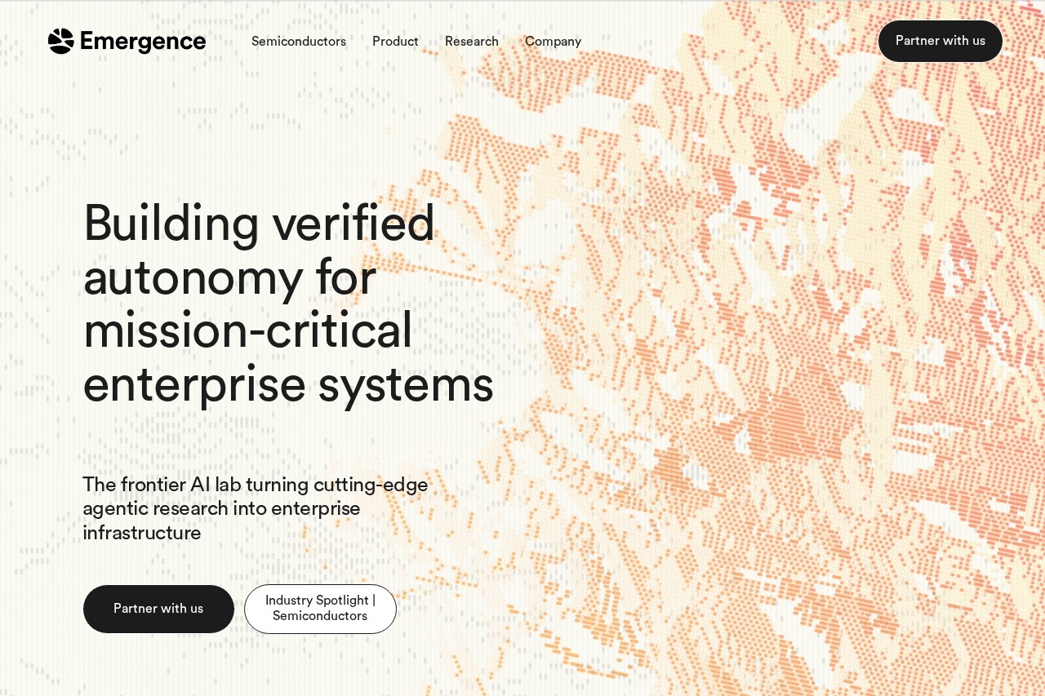Select Company in the top navigation

(x=553, y=42)
